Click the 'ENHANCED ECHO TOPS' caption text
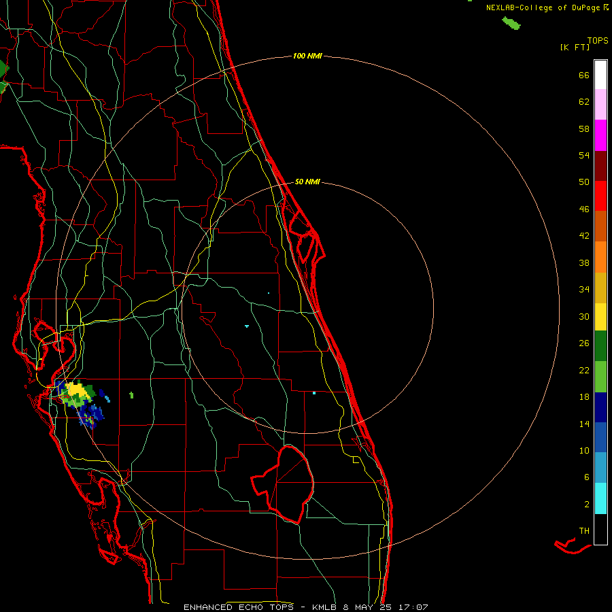The image size is (612, 612). [239, 607]
